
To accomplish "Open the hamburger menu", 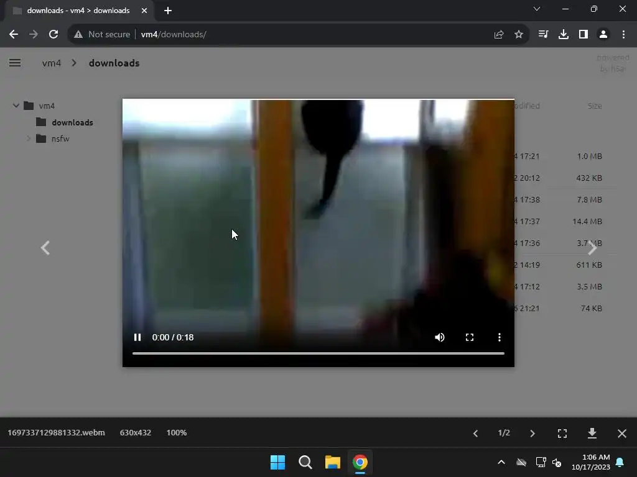I will click(15, 63).
